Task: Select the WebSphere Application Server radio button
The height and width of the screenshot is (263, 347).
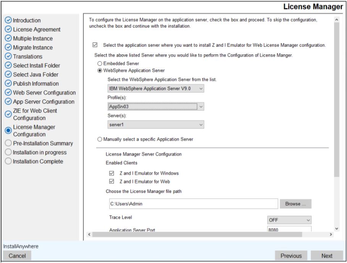Action: coord(100,71)
